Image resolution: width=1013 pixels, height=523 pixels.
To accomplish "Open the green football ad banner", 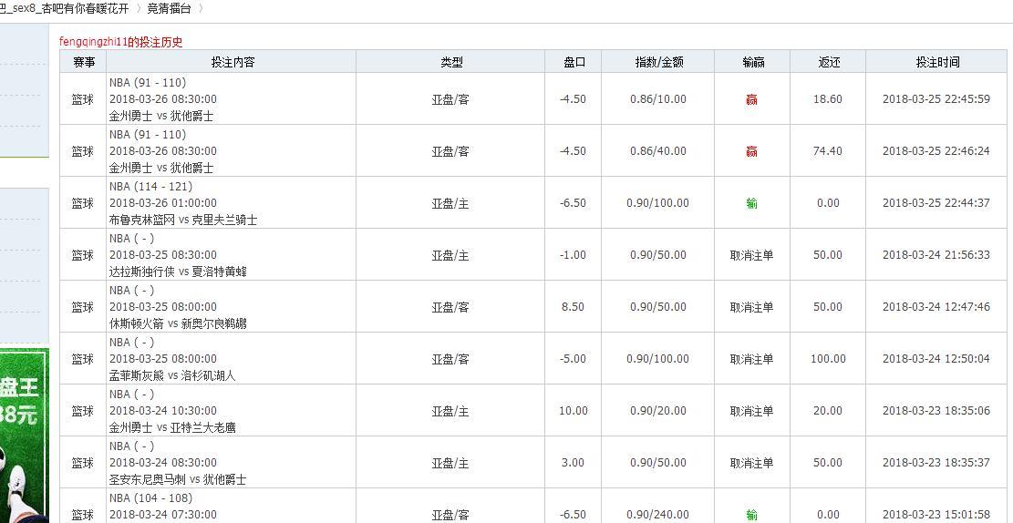I will click(x=24, y=436).
